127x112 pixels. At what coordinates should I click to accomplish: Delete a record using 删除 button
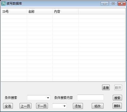click(x=117, y=106)
